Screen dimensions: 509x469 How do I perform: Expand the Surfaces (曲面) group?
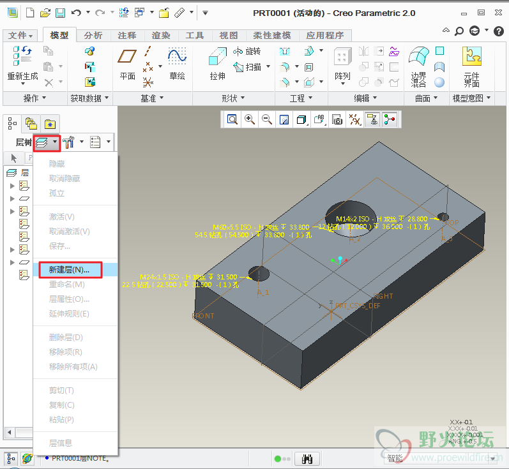pos(426,98)
